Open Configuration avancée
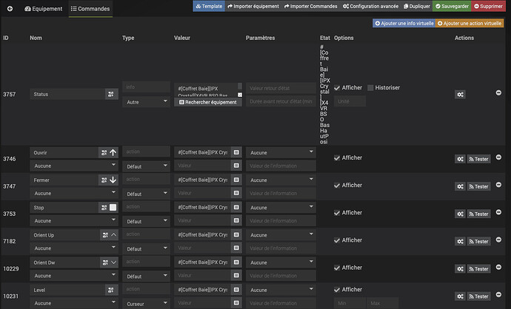Image resolution: width=511 pixels, height=309 pixels. click(x=371, y=6)
